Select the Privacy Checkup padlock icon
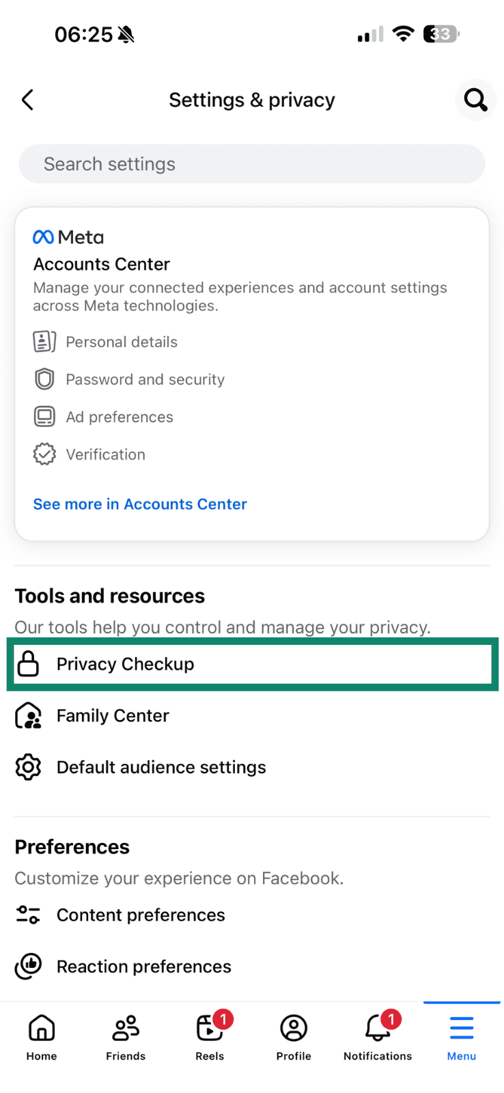This screenshot has height=1093, width=504. (x=30, y=663)
